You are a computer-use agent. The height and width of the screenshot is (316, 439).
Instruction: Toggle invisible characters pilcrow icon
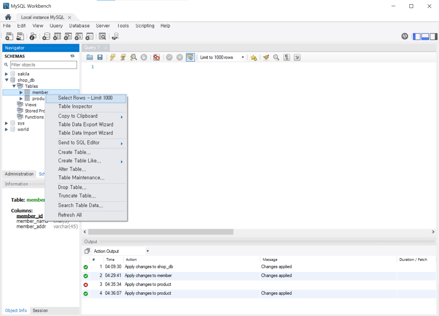click(x=287, y=57)
